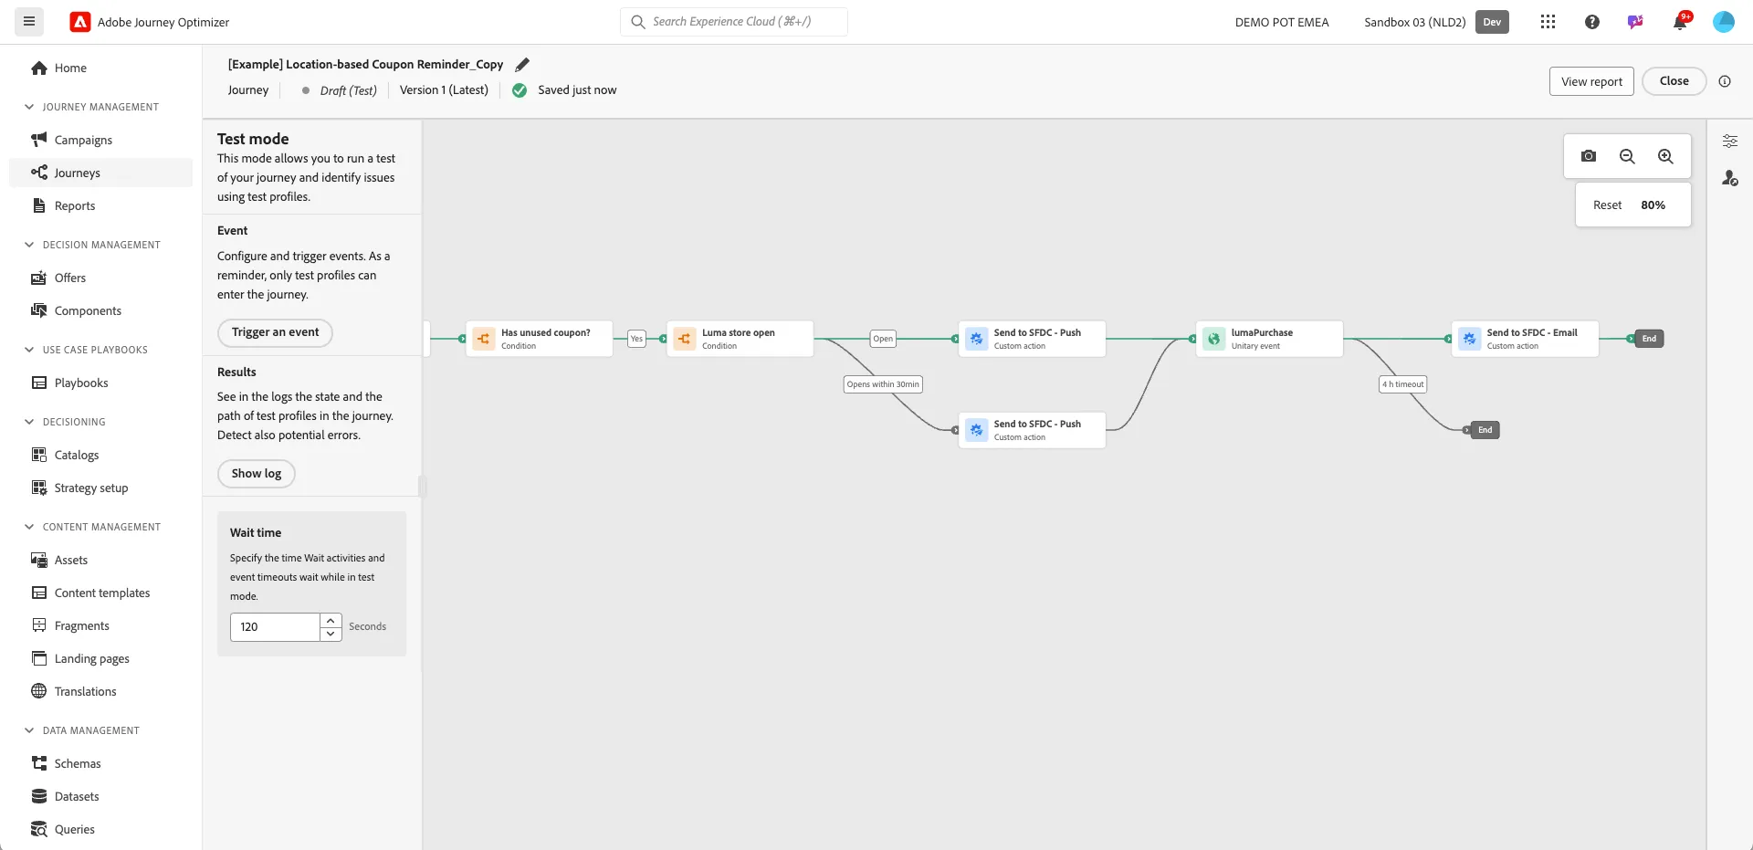Open the purple feedback chat icon
The width and height of the screenshot is (1753, 850).
click(1635, 22)
